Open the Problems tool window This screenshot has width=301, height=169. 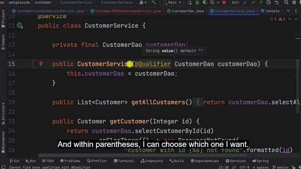pyautogui.click(x=70, y=161)
